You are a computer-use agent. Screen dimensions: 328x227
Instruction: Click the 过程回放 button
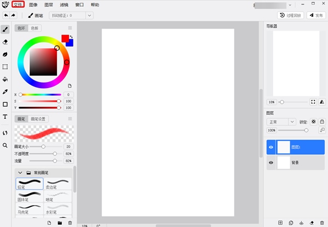click(x=290, y=16)
